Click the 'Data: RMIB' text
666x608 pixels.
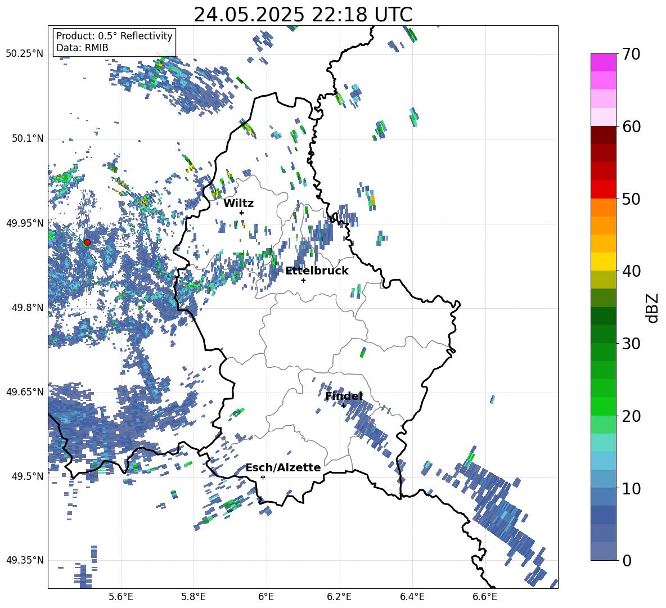82,48
